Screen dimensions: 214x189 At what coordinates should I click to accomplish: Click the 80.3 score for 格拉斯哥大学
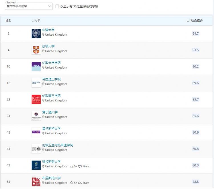tap(195, 165)
